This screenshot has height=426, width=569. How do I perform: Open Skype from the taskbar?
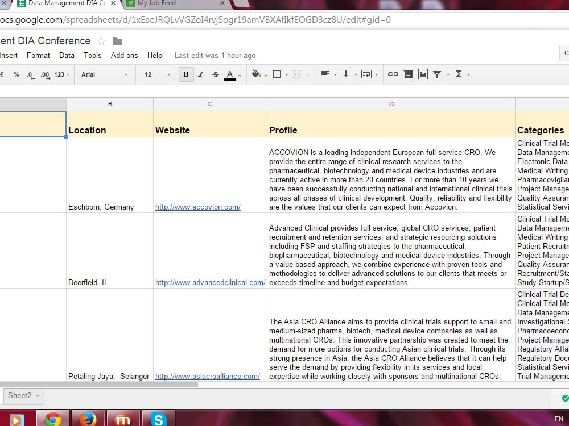[x=159, y=418]
